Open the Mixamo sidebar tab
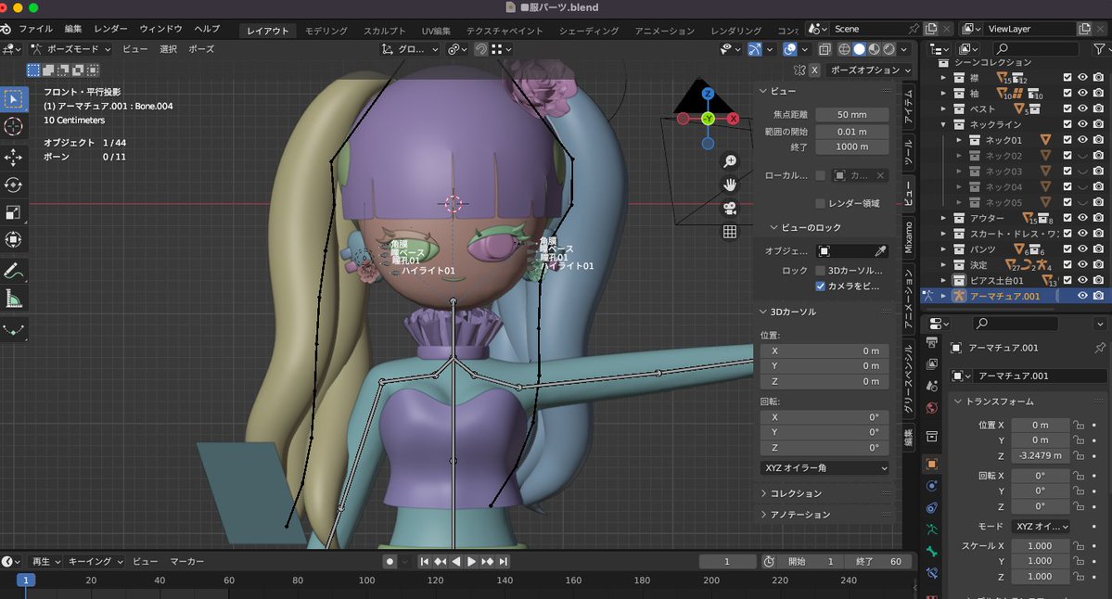The width and height of the screenshot is (1112, 599). [909, 237]
